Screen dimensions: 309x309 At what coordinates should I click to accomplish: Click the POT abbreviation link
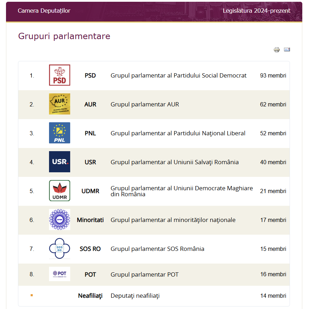point(90,274)
